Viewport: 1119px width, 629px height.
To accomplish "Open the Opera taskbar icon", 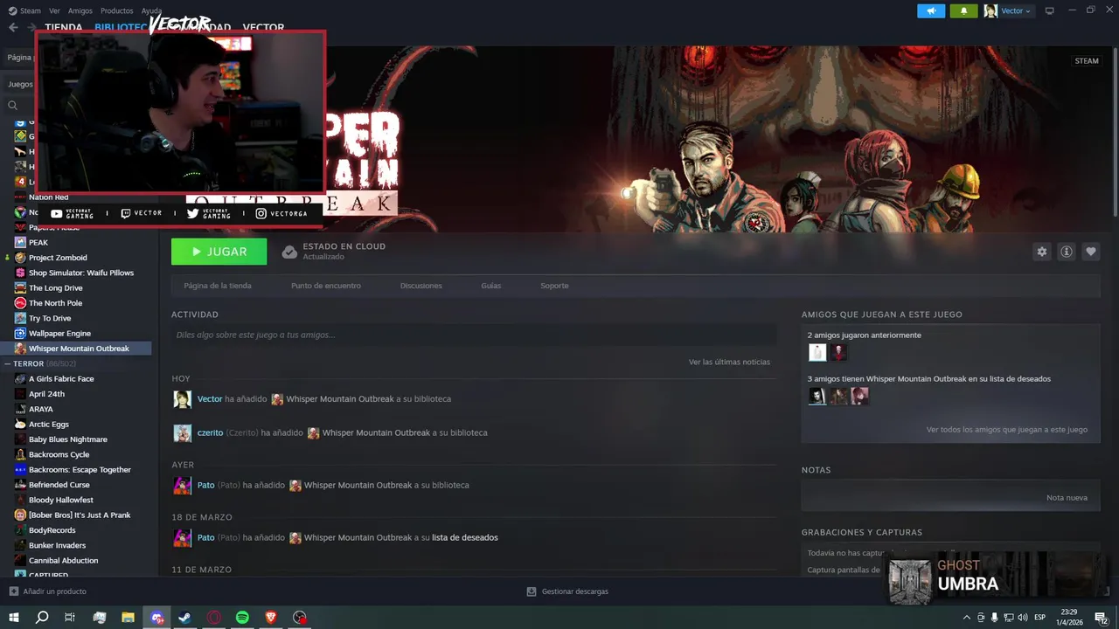I will (x=214, y=618).
